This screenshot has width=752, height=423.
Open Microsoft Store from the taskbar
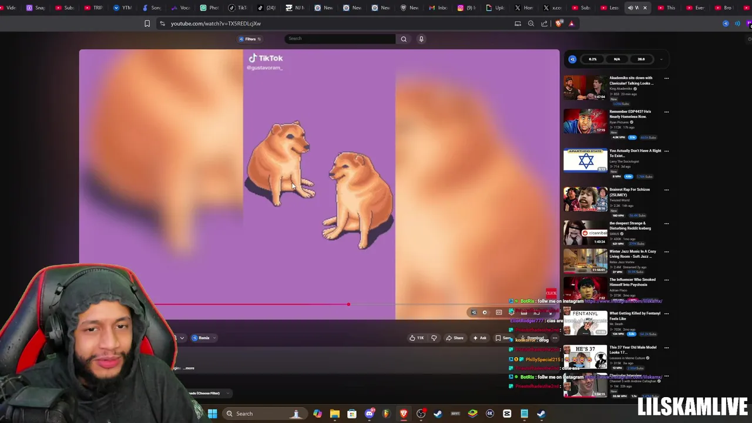[x=351, y=414]
